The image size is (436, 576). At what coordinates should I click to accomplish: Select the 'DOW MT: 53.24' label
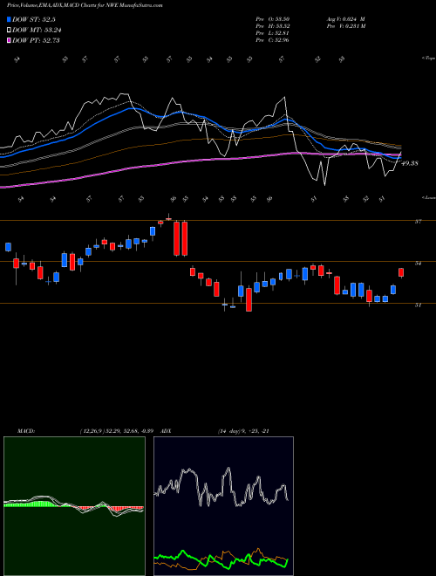point(37,31)
